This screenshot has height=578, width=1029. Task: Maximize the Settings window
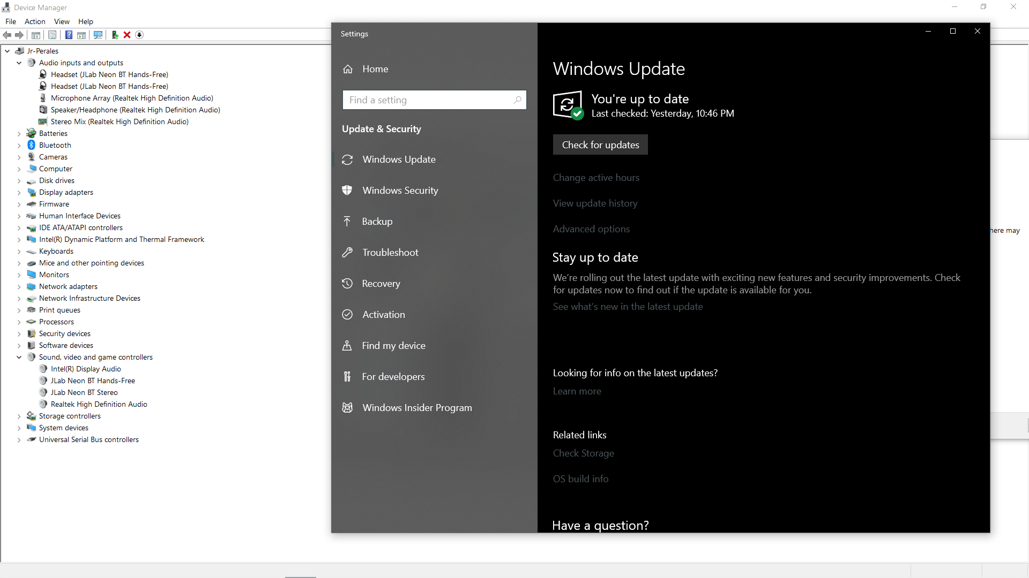[953, 31]
